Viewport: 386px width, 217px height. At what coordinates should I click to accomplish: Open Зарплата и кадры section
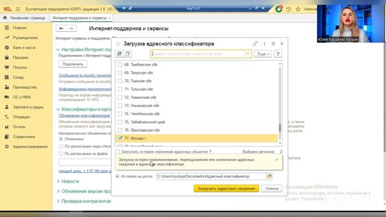(x=28, y=107)
